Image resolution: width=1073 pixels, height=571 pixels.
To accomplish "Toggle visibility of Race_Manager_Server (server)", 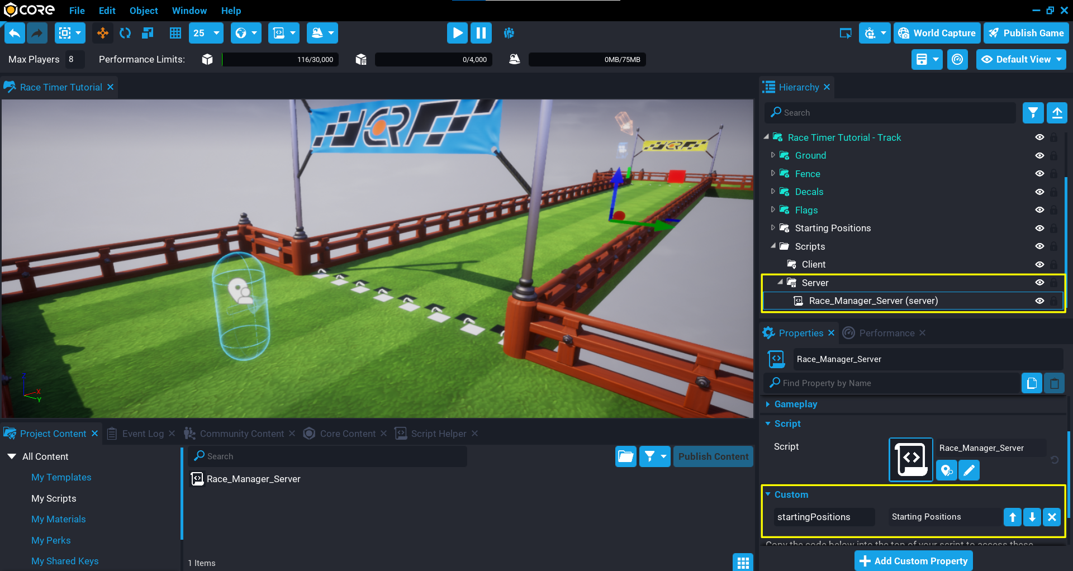I will [x=1039, y=301].
